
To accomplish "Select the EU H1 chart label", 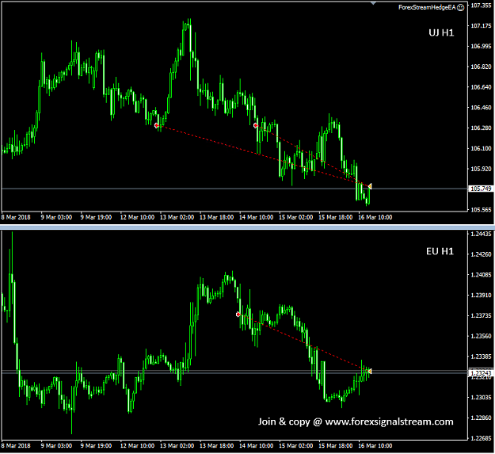I will 440,251.
